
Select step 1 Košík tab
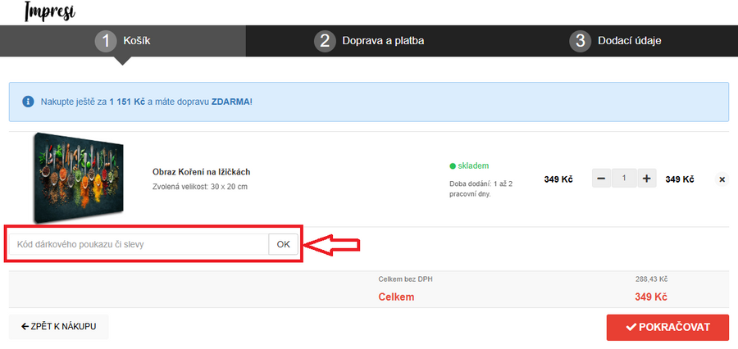point(123,41)
